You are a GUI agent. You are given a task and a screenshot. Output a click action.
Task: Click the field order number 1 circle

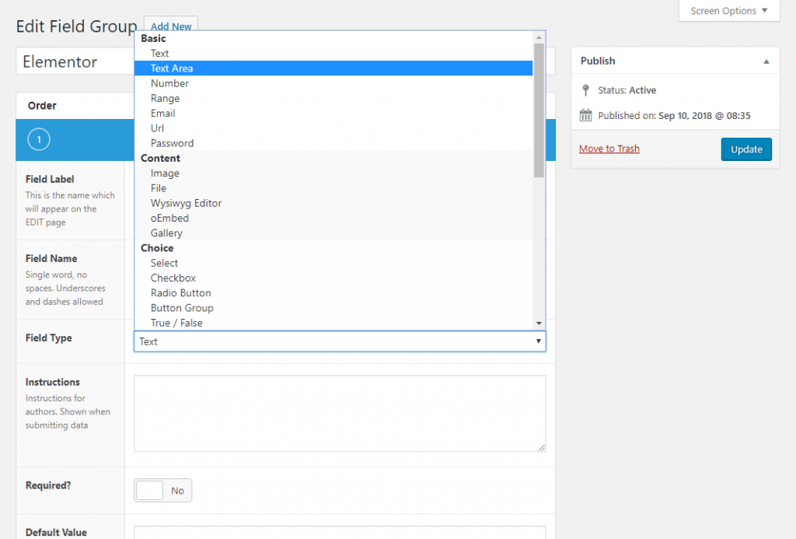39,139
